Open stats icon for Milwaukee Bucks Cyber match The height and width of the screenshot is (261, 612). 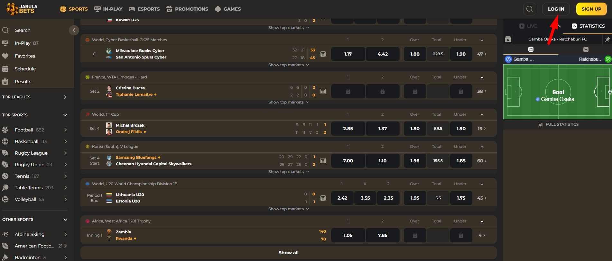323,54
